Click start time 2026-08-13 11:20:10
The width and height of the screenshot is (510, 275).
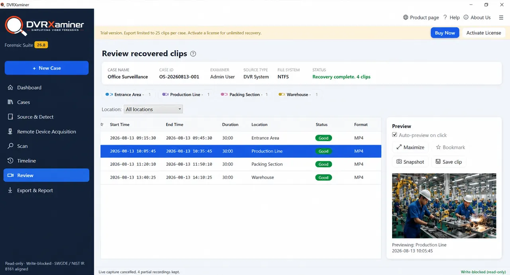pyautogui.click(x=133, y=164)
